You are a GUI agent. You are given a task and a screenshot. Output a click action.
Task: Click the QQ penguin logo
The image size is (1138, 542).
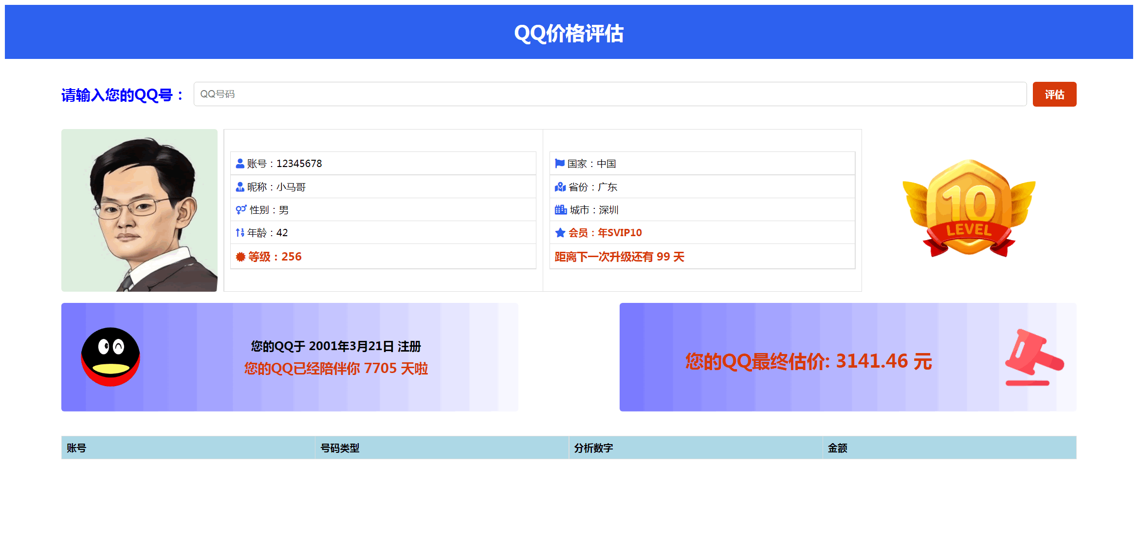tap(110, 357)
